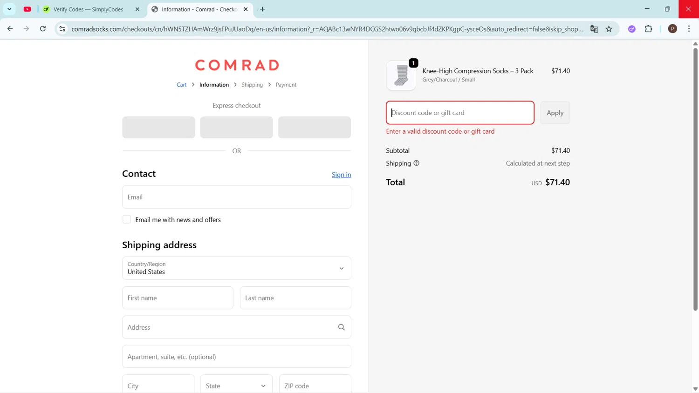The width and height of the screenshot is (699, 393).
Task: Close the Comrad checkout tab
Action: click(x=246, y=9)
